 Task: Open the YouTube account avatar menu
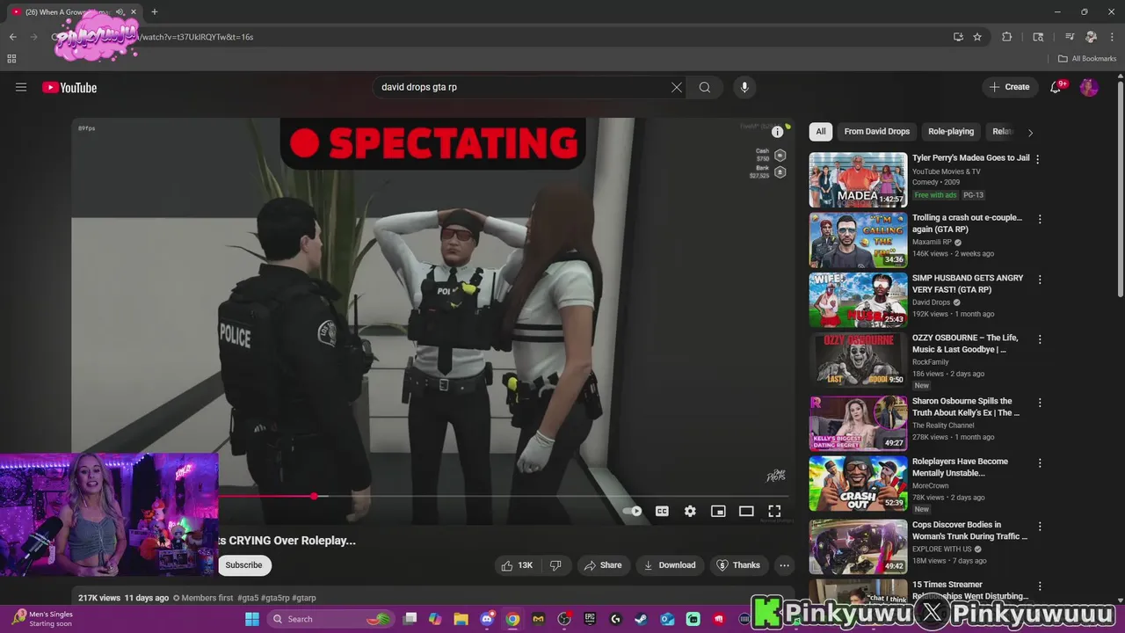pyautogui.click(x=1089, y=87)
